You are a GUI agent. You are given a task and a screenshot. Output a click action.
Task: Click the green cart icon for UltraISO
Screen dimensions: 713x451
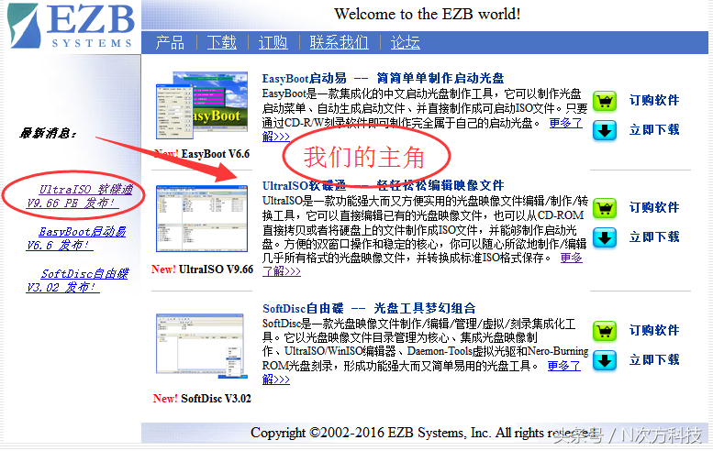coord(605,208)
